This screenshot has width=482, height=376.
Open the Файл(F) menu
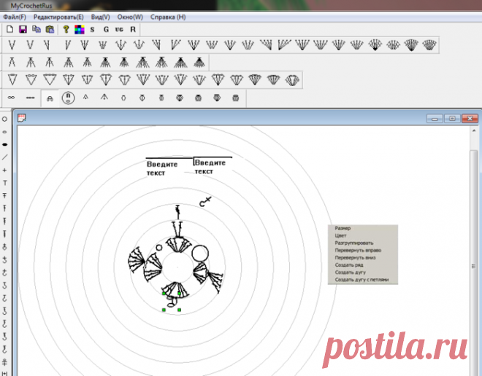click(x=15, y=17)
